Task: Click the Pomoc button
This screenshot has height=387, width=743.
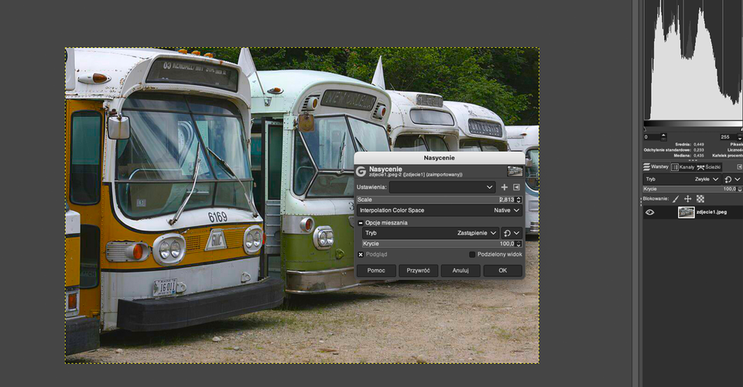Action: pyautogui.click(x=376, y=270)
